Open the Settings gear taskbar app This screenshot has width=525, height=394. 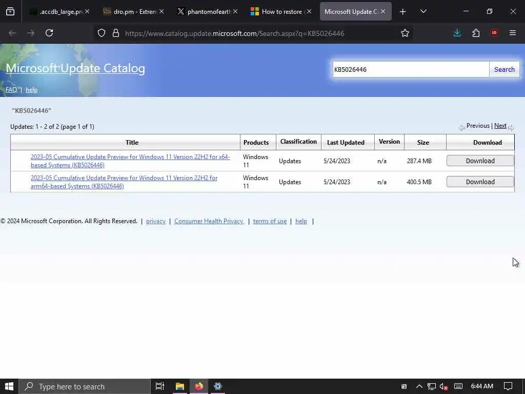coord(217,386)
